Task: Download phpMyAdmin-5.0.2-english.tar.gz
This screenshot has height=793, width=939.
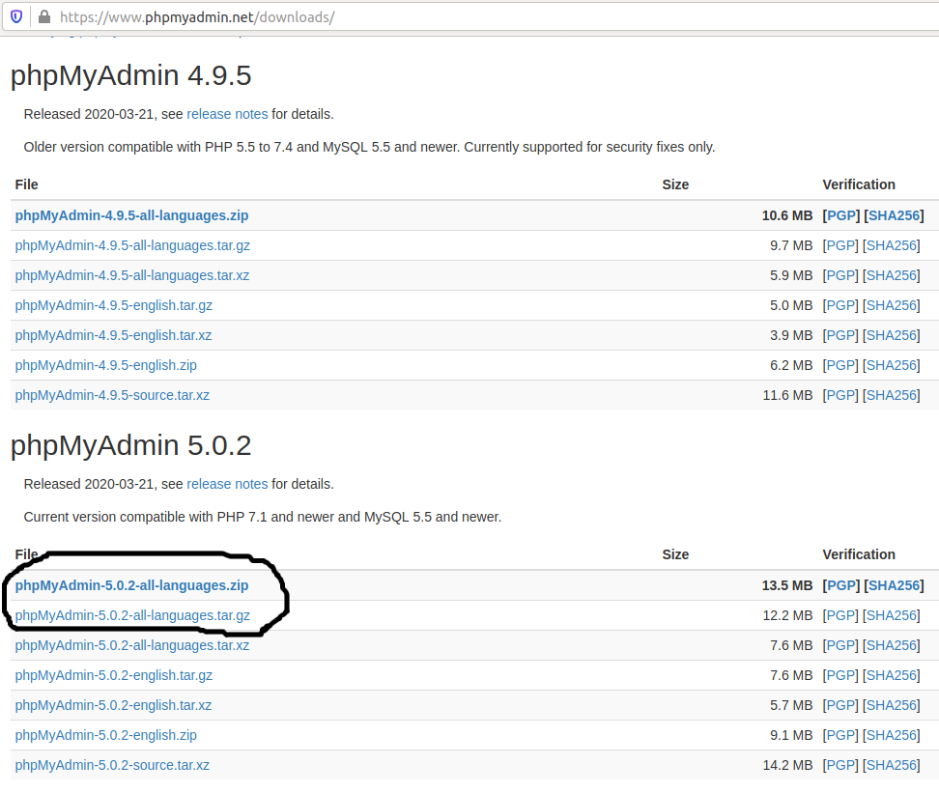Action: point(113,675)
